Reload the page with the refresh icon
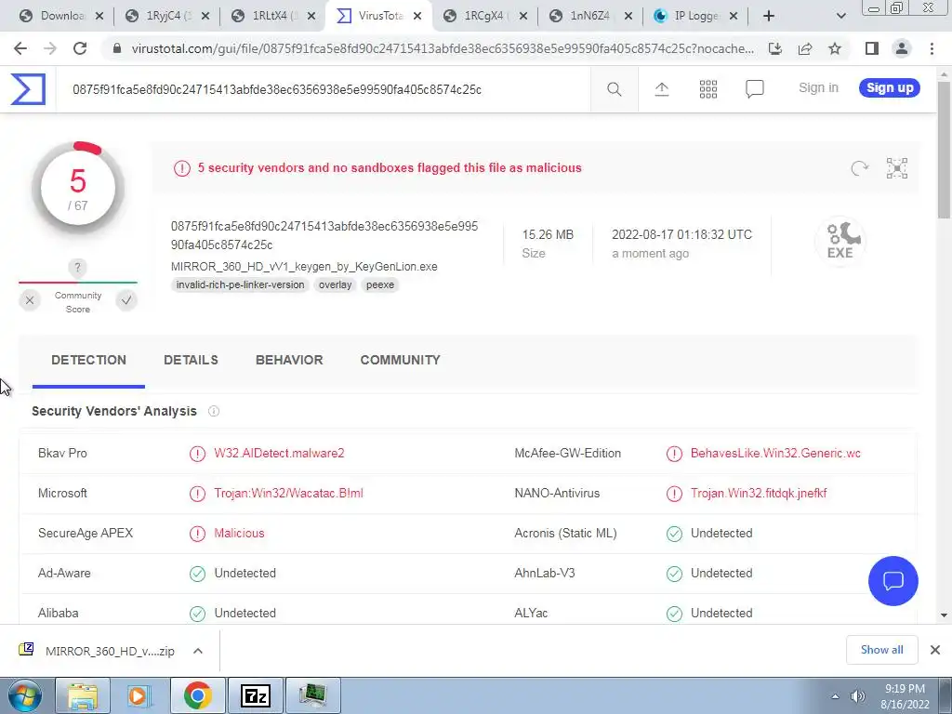Viewport: 952px width, 714px height. pyautogui.click(x=80, y=48)
